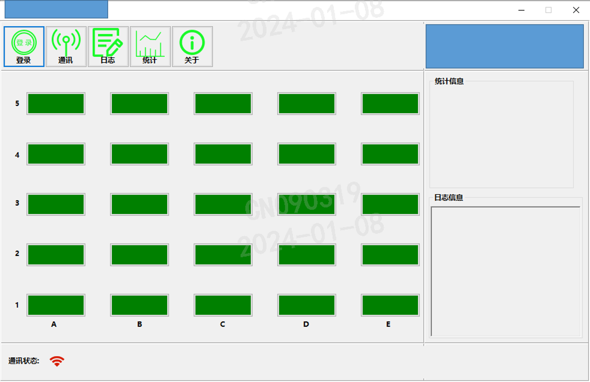Pick green cell at column E row 3
The image size is (590, 382).
390,204
